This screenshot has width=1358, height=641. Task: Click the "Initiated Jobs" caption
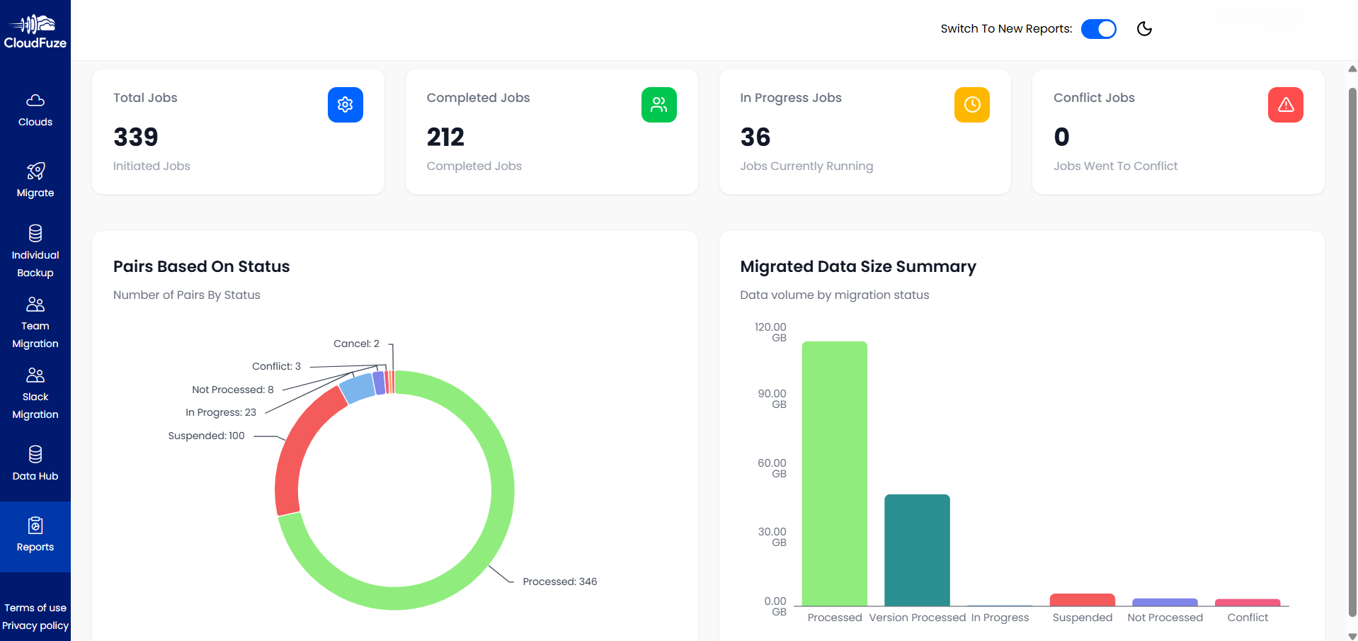(x=152, y=166)
